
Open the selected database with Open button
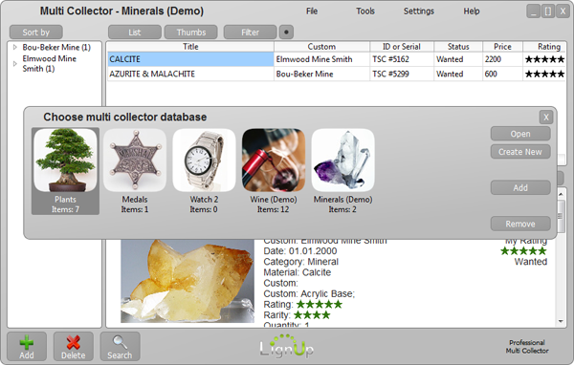(x=520, y=134)
